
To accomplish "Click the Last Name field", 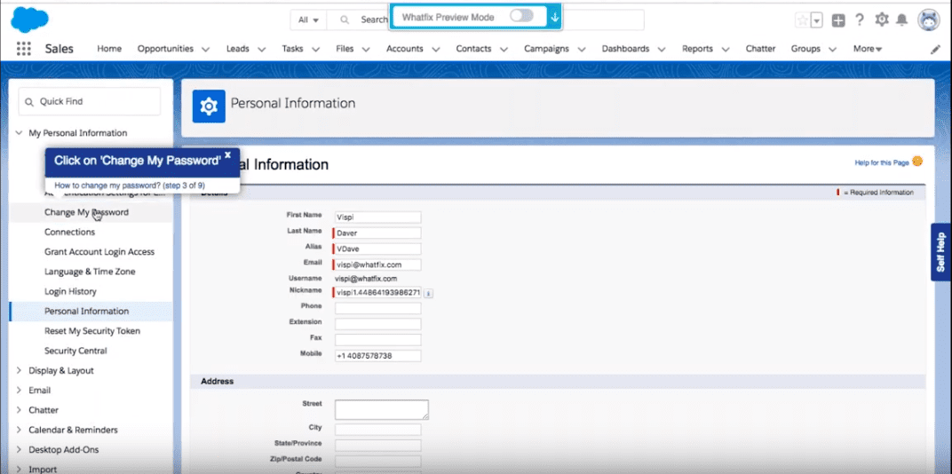I will click(x=377, y=233).
